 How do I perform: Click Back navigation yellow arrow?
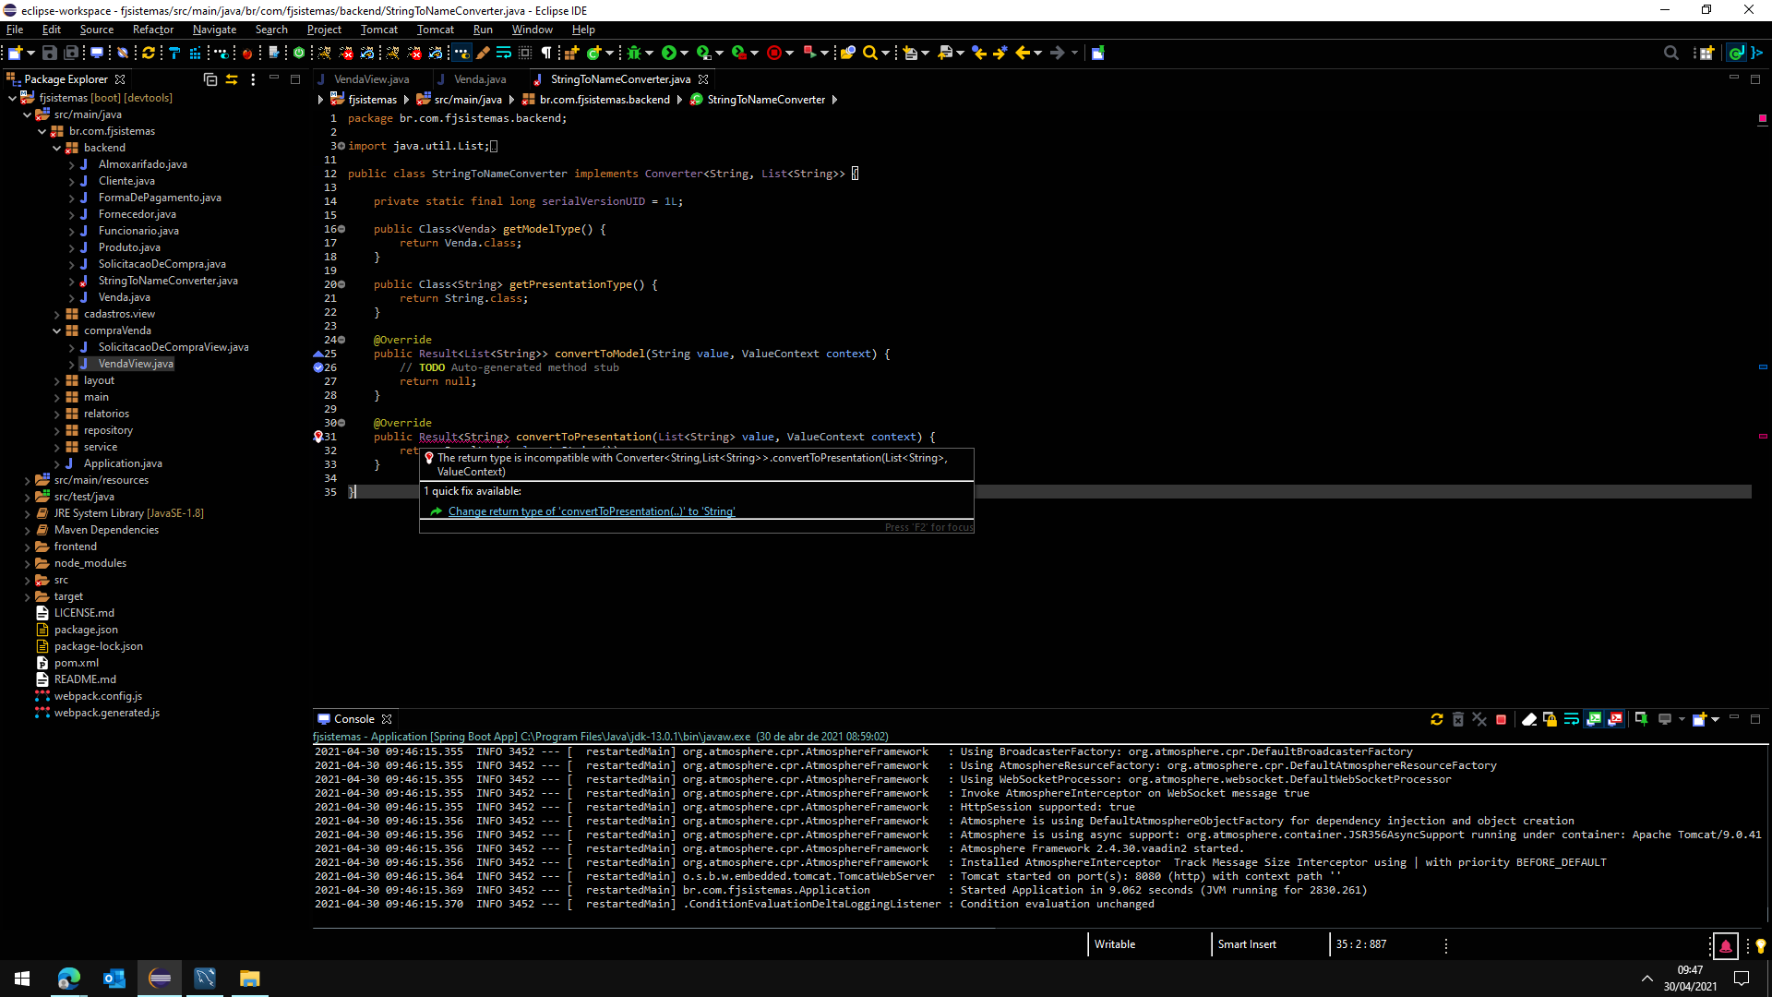click(x=1023, y=54)
